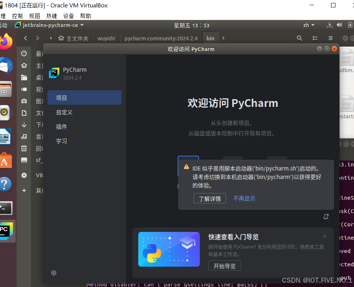This screenshot has height=287, width=354.
Task: Open the network status icon in top bar
Action: (329, 25)
